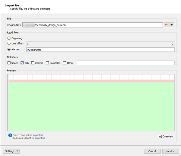181x156 pixels.
Task: Click the Chosen file path field
Action: (93, 25)
